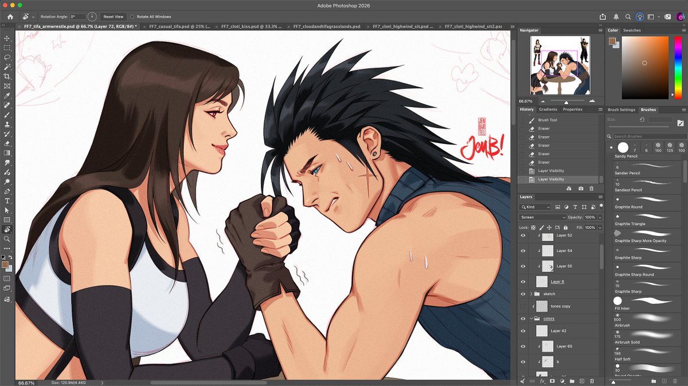The image size is (688, 386).
Task: Add a layer mask in Layers panel
Action: tap(552, 381)
